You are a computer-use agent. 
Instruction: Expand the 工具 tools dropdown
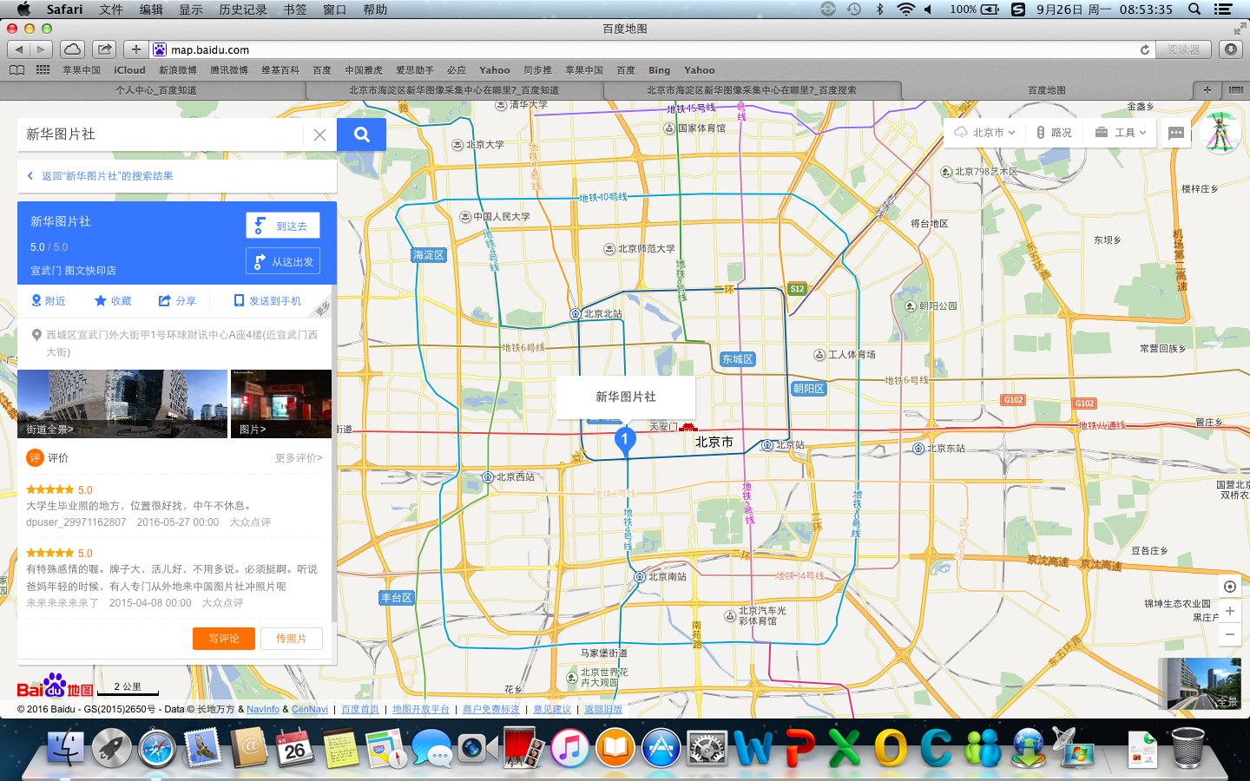click(1121, 133)
